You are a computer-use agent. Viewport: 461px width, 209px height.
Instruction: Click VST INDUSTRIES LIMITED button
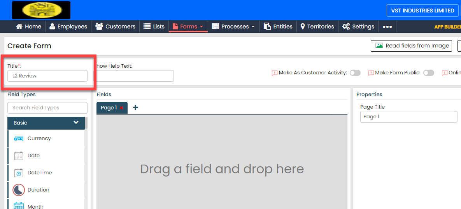422,11
